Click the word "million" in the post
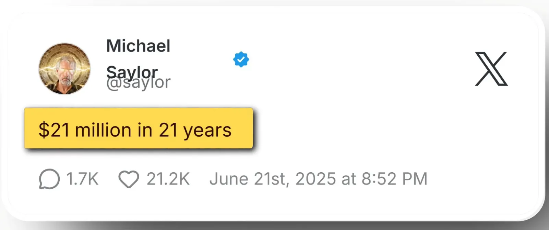 [103, 130]
